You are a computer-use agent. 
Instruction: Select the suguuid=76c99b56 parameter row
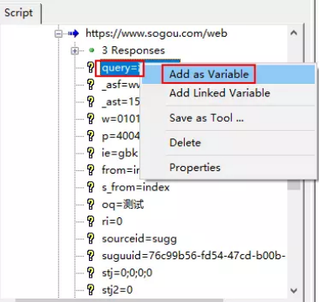tap(194, 256)
